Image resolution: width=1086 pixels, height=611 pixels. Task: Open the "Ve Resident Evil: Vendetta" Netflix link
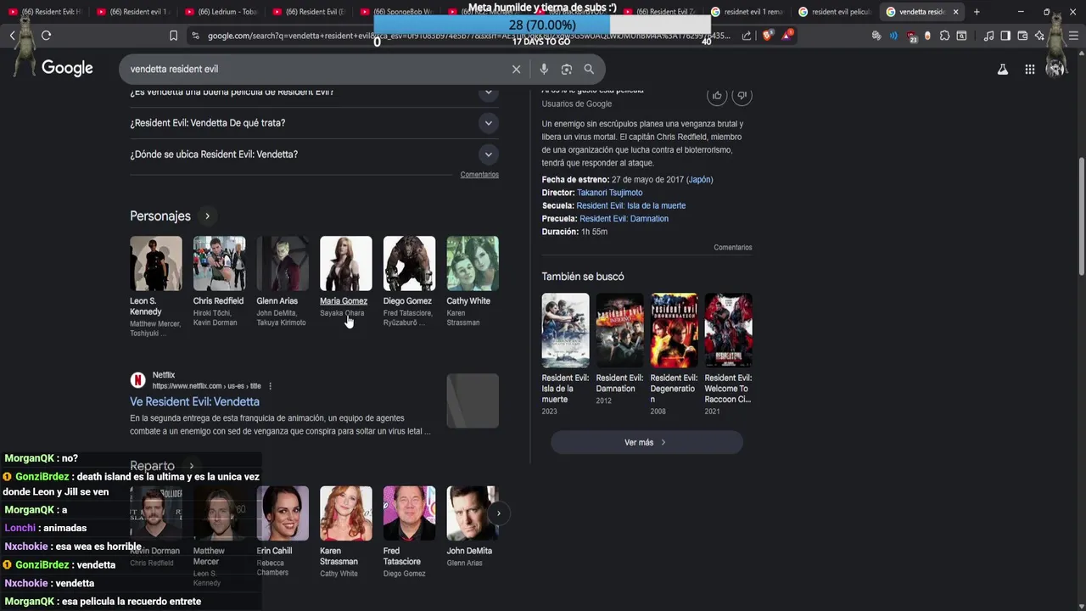194,401
